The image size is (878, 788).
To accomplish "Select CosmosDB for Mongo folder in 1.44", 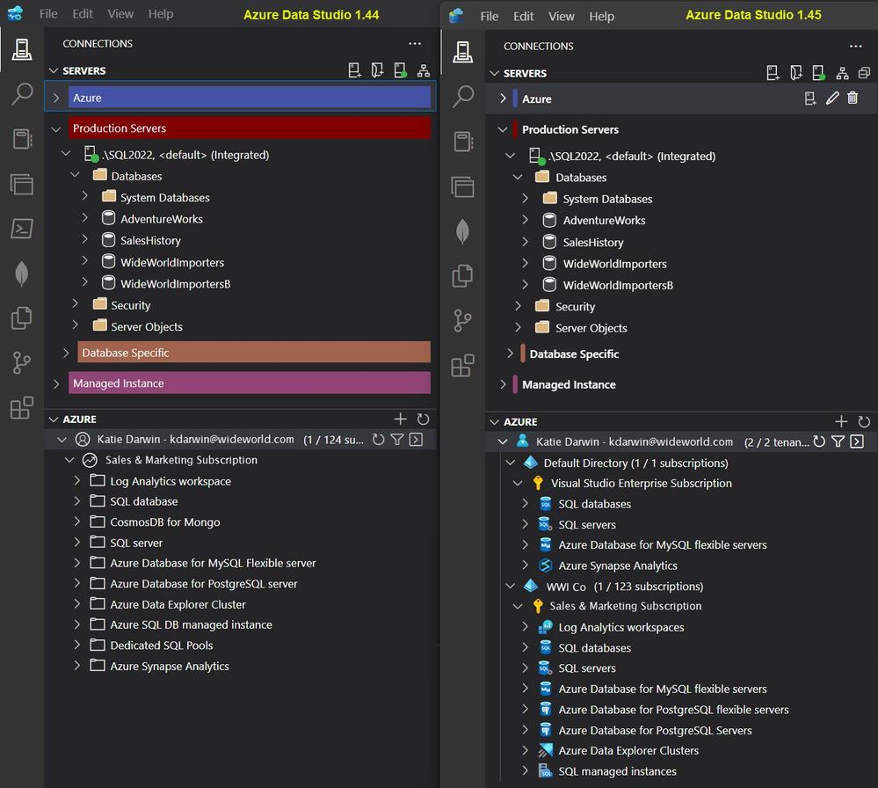I will pos(164,522).
